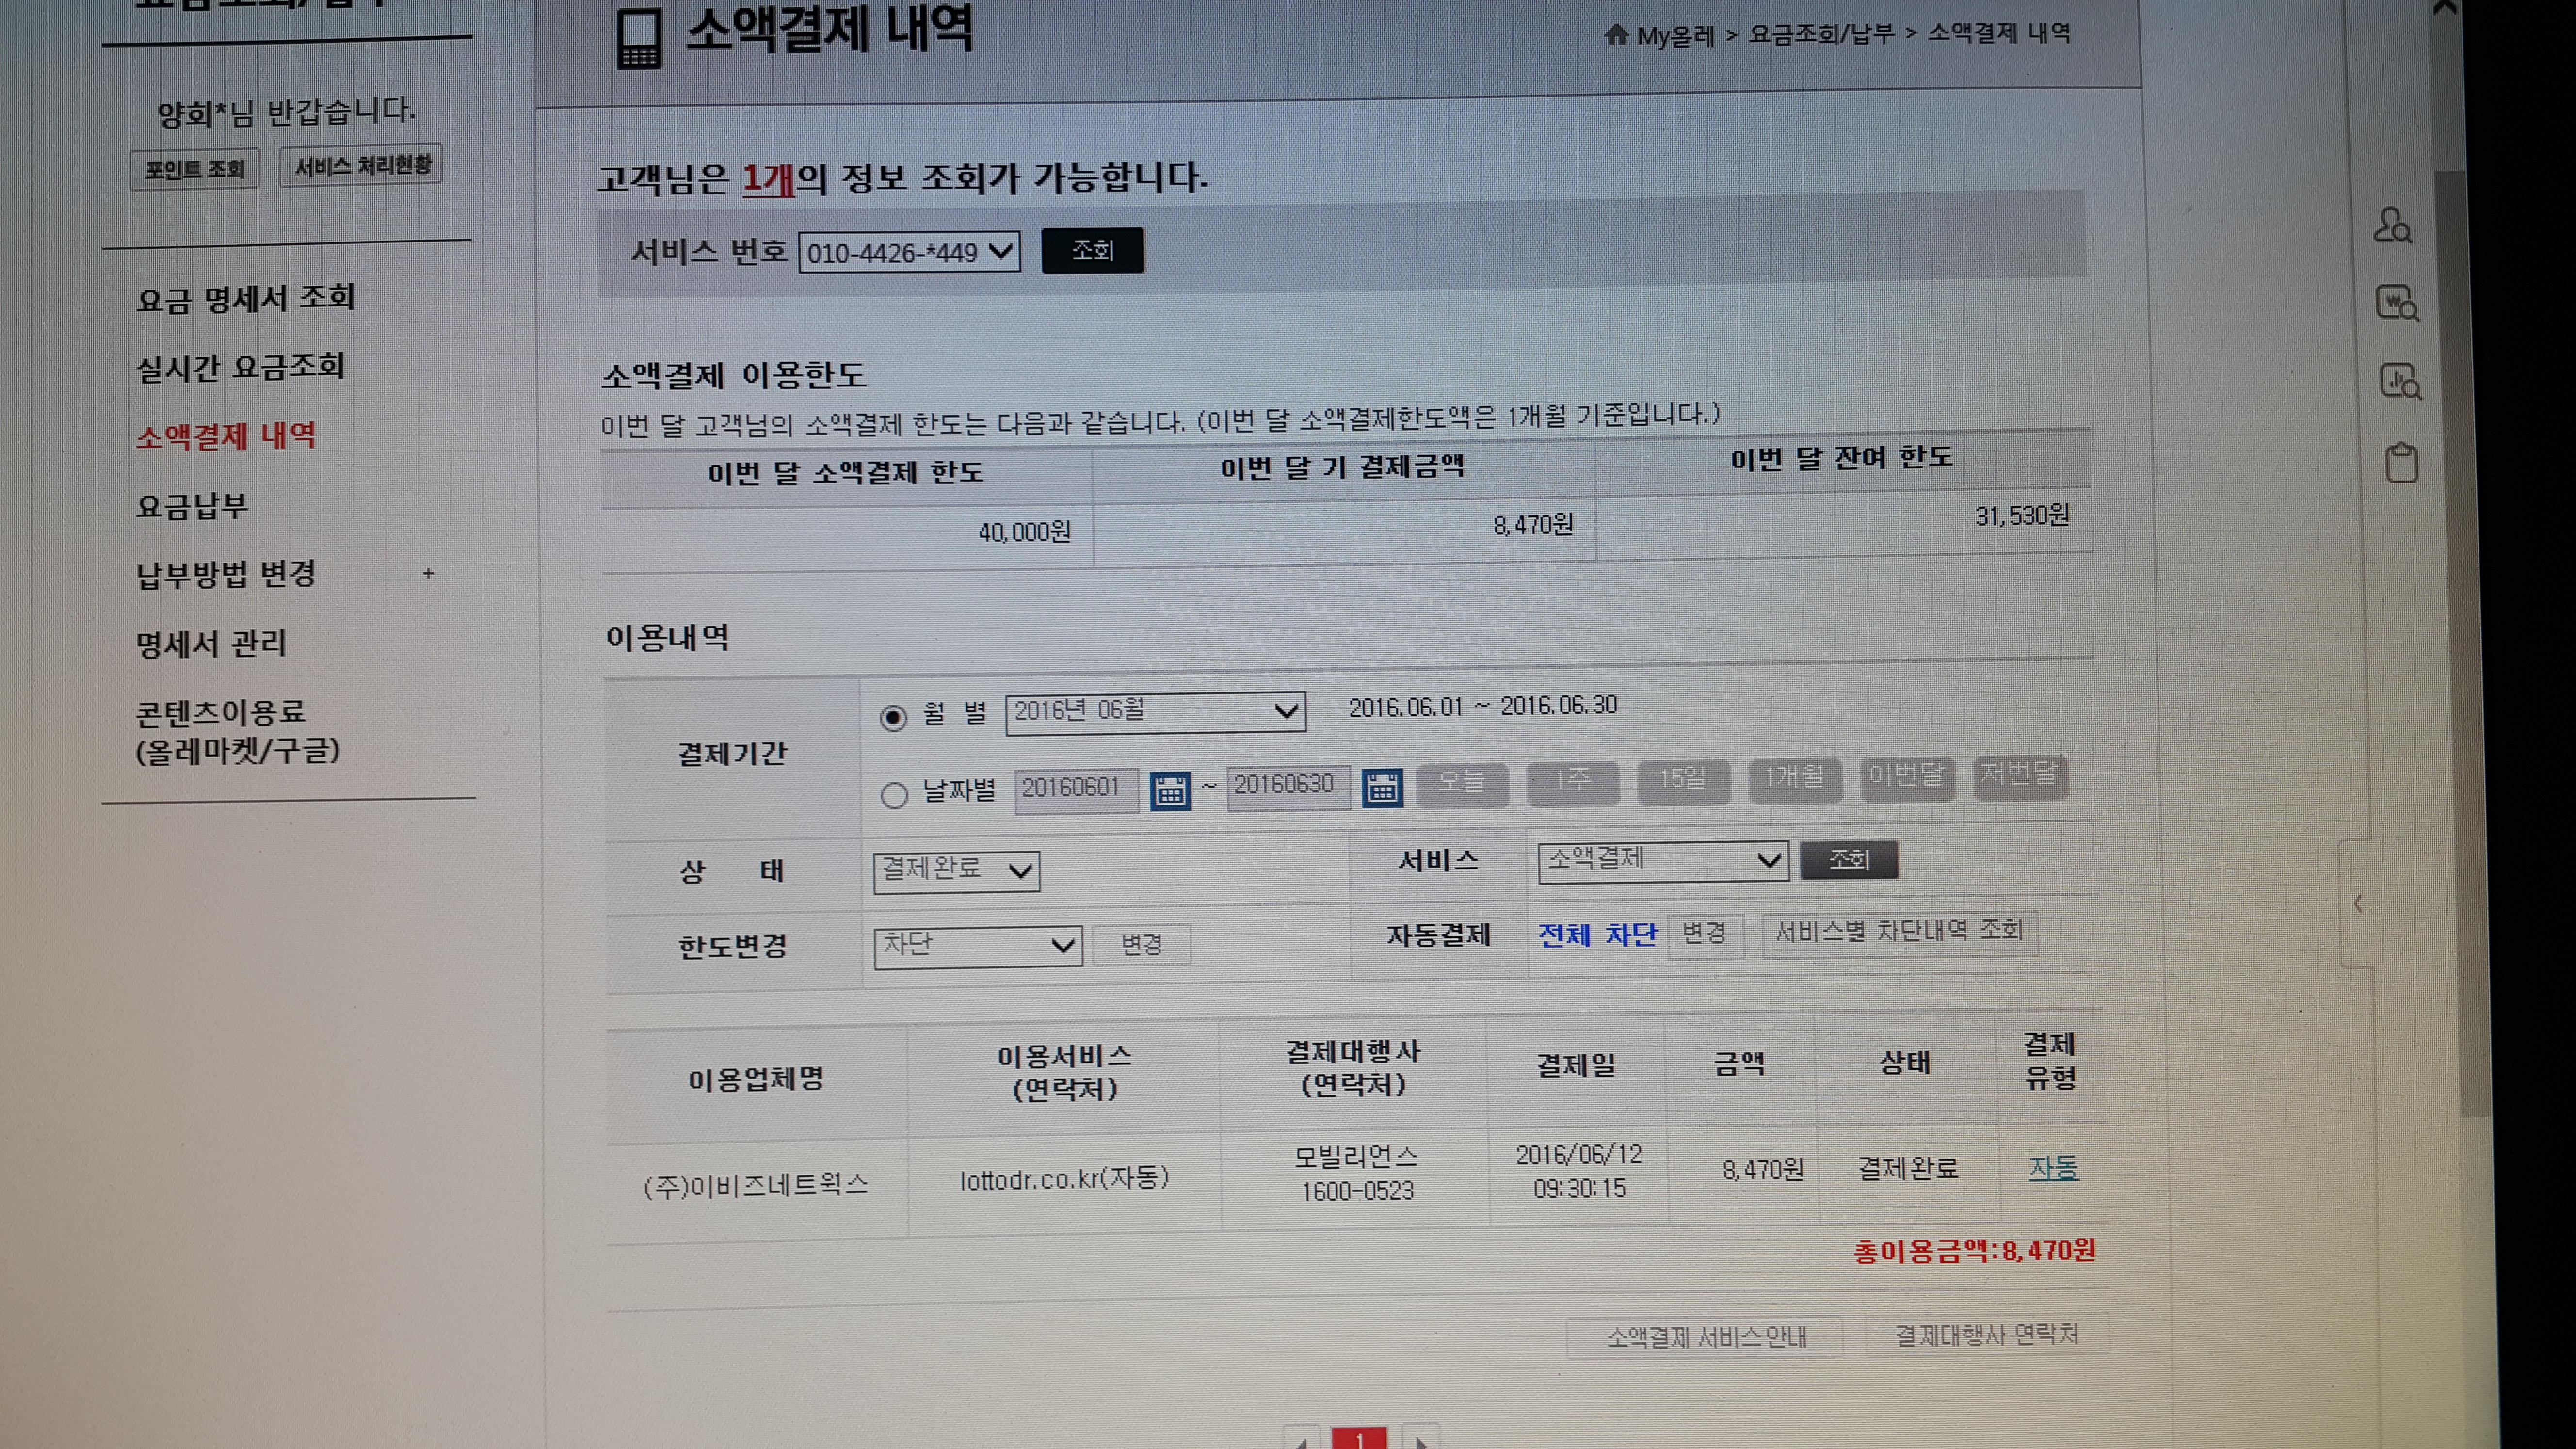Click the end date calendar icon

(x=1382, y=788)
